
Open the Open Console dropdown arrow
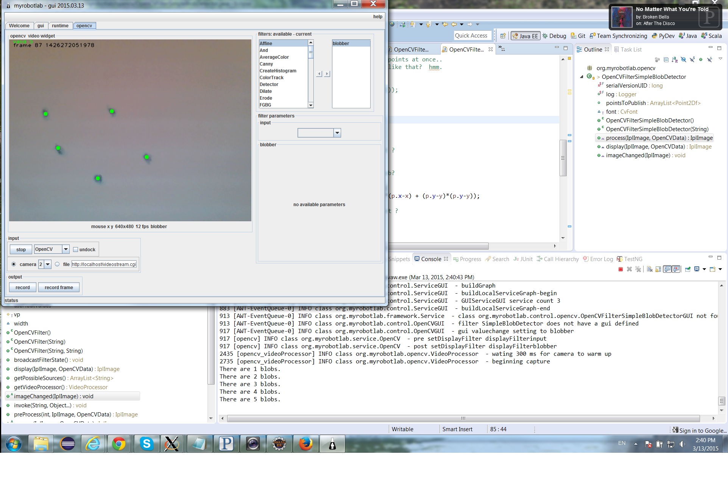coord(720,269)
